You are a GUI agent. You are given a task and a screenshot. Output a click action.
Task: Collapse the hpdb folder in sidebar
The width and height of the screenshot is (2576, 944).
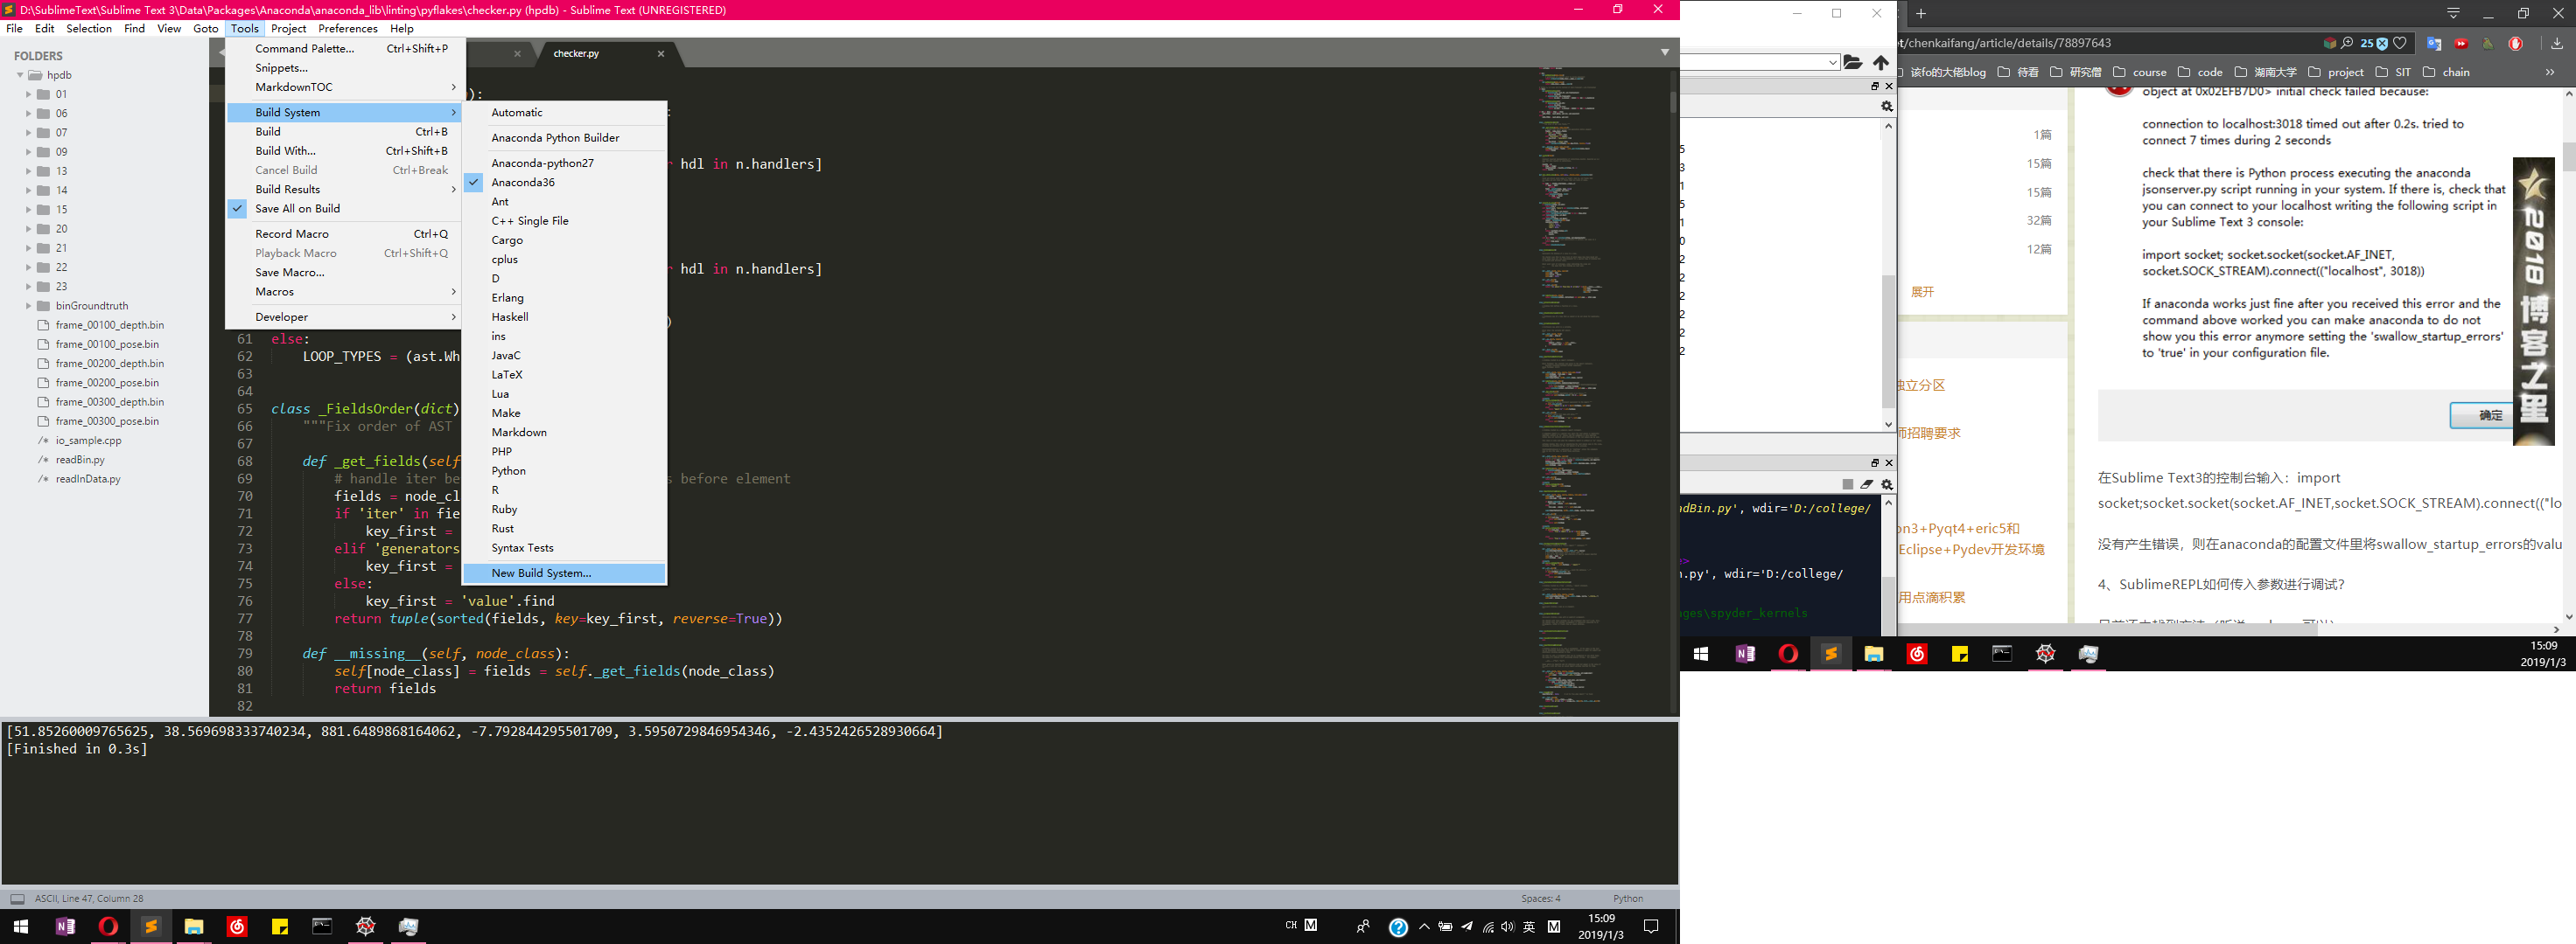pos(20,75)
